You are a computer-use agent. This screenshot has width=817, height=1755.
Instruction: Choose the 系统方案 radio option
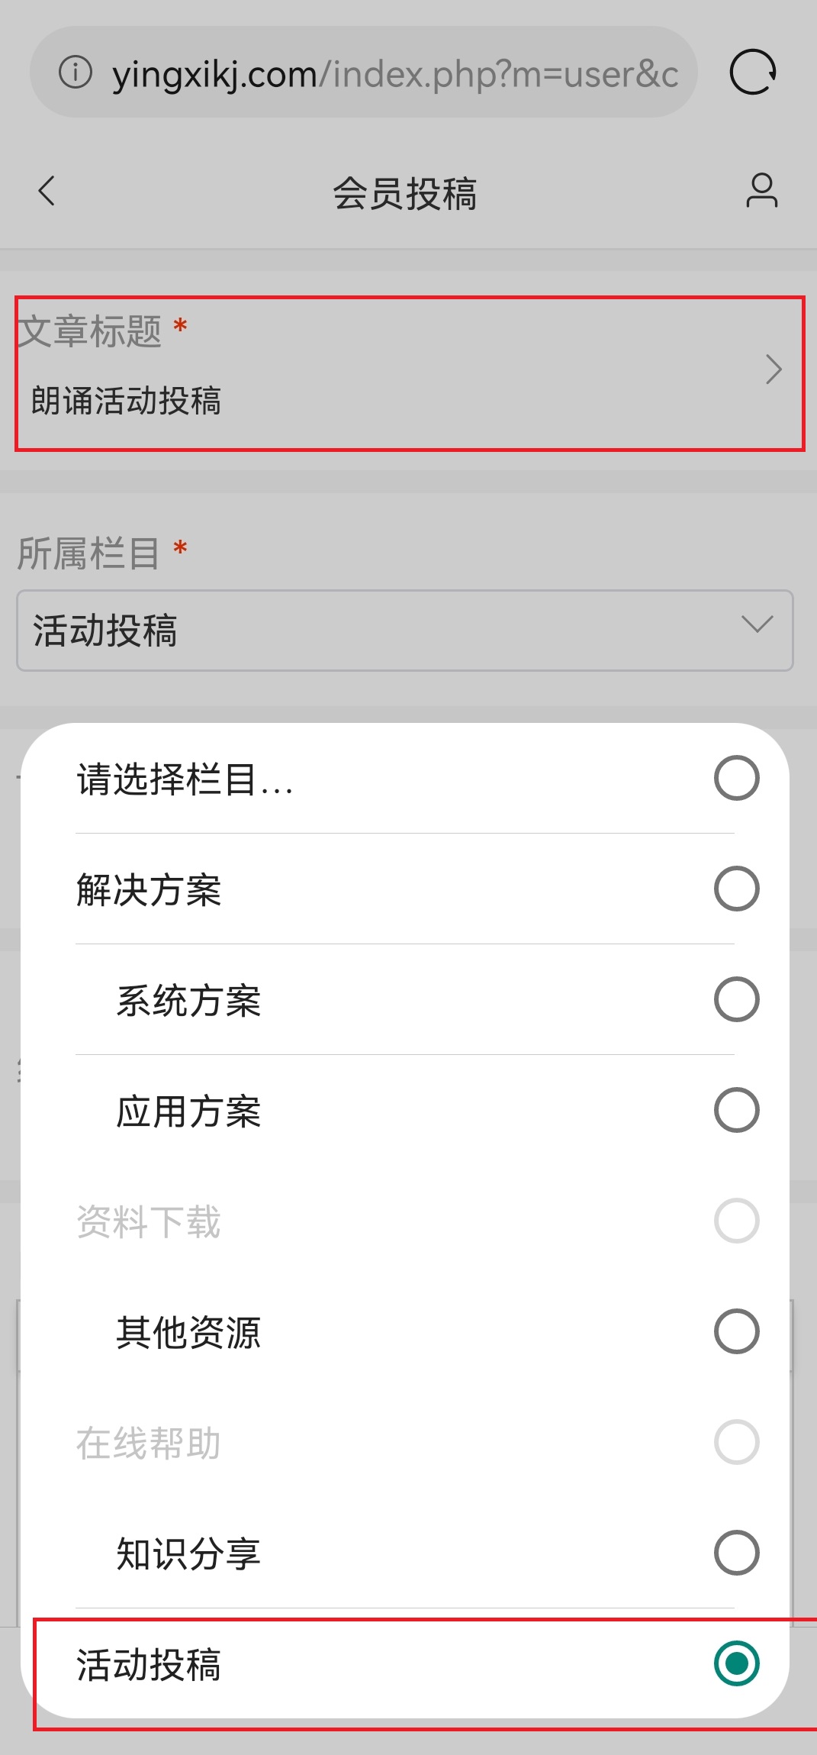(x=736, y=999)
